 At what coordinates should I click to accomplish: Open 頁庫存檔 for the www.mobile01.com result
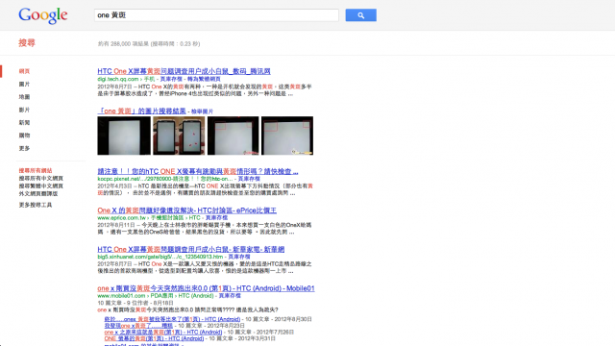[x=230, y=296]
